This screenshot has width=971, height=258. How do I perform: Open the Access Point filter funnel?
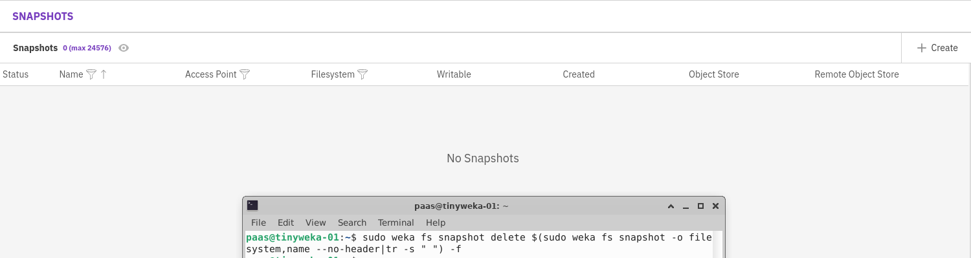click(x=245, y=74)
